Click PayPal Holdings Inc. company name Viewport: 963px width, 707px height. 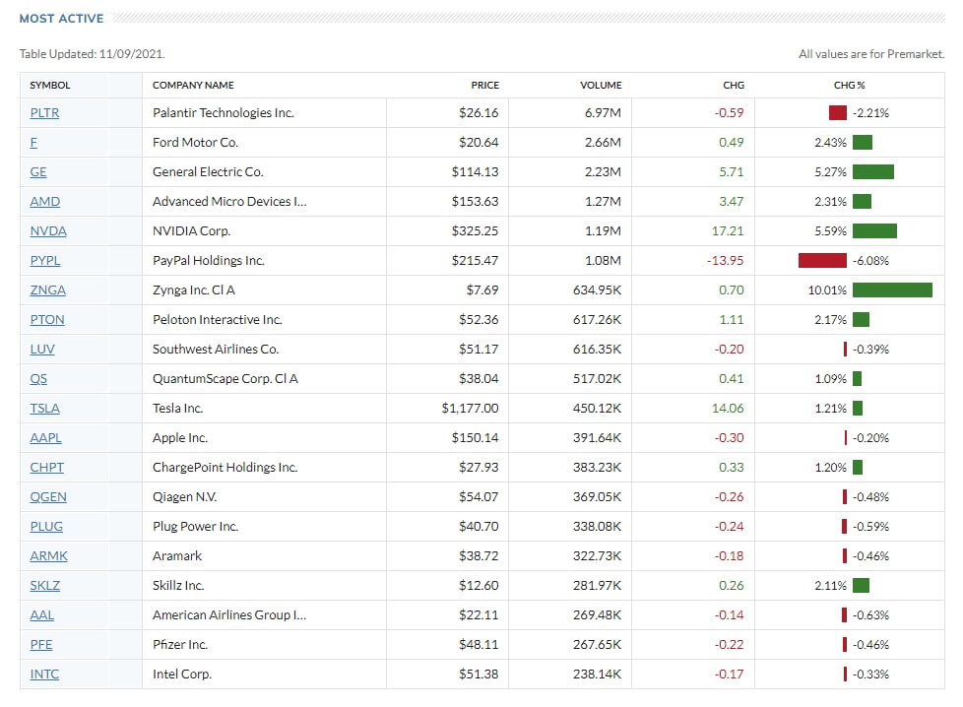[x=208, y=260]
